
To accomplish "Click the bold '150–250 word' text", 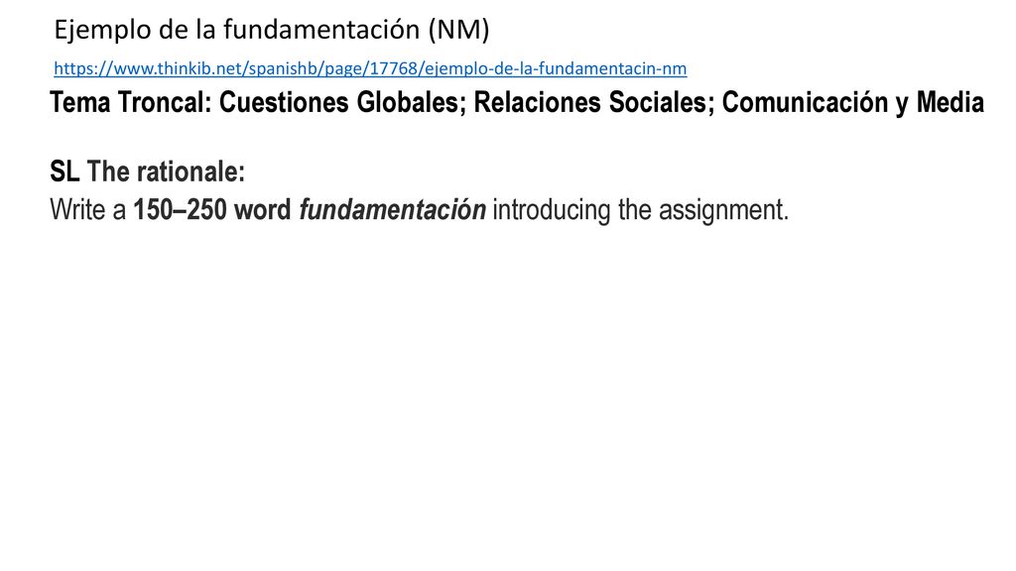I will (212, 210).
